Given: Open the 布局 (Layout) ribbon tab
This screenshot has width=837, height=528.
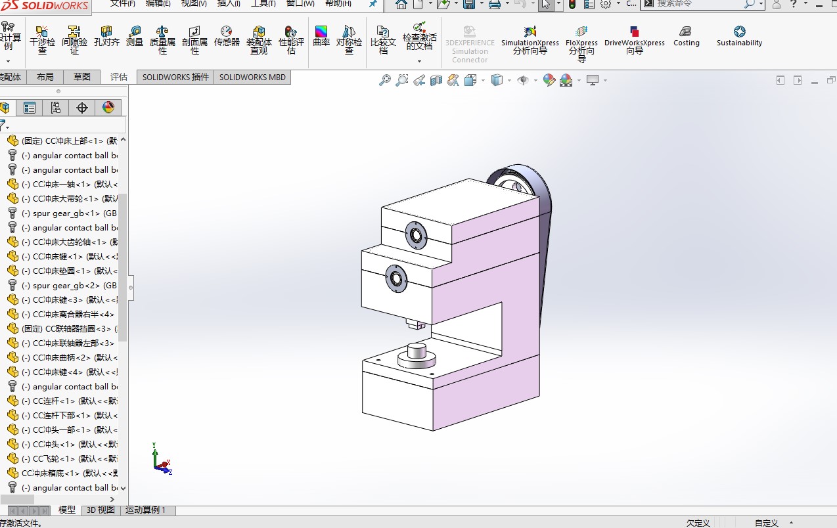Looking at the screenshot, I should tap(45, 77).
